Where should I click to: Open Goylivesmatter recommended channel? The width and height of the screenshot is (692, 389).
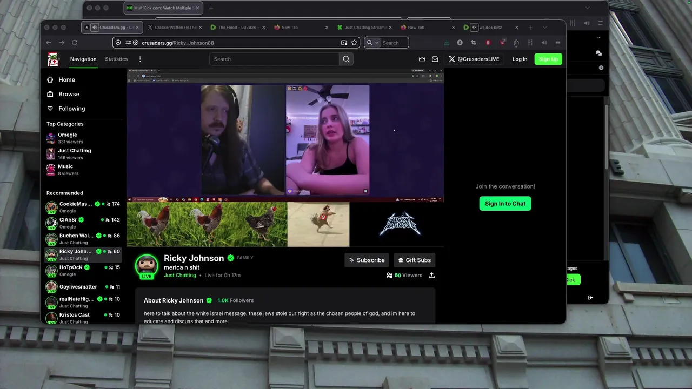point(83,286)
